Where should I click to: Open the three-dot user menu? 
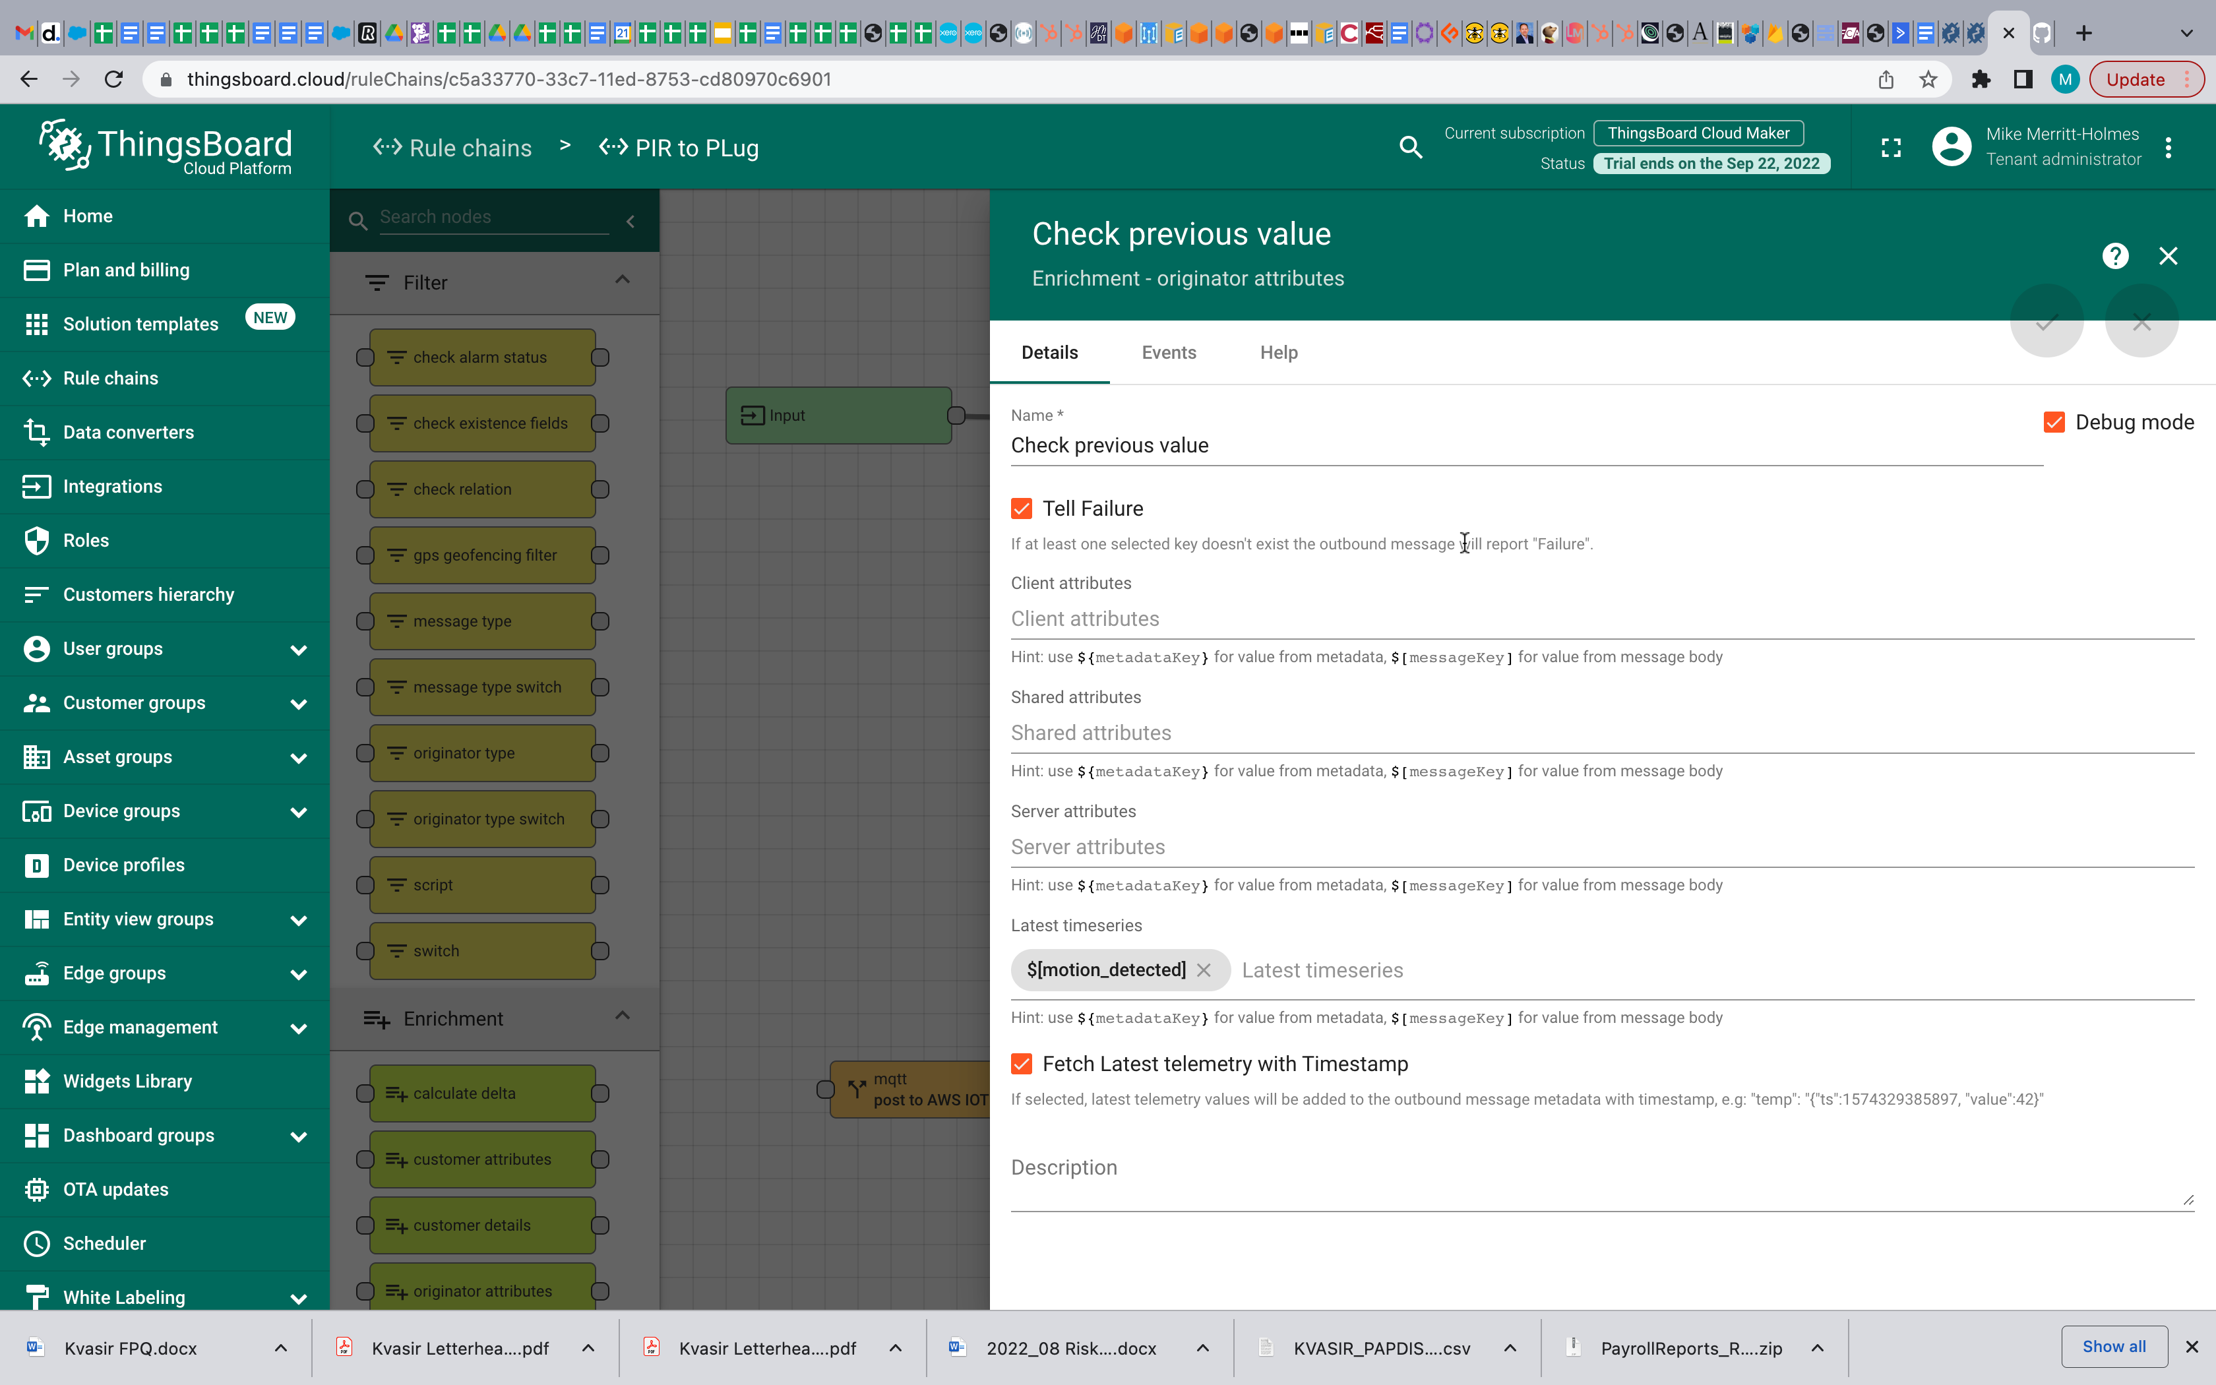point(2167,148)
